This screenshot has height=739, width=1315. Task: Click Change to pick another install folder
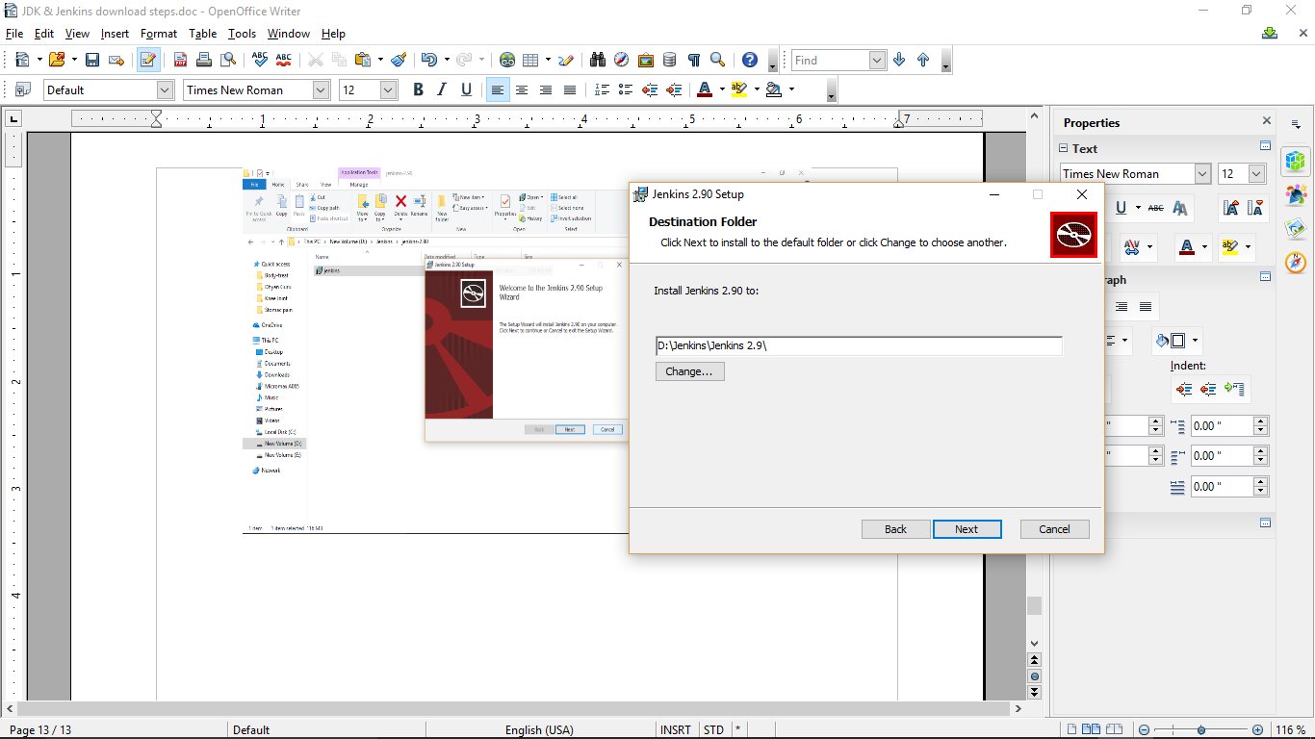coord(689,370)
